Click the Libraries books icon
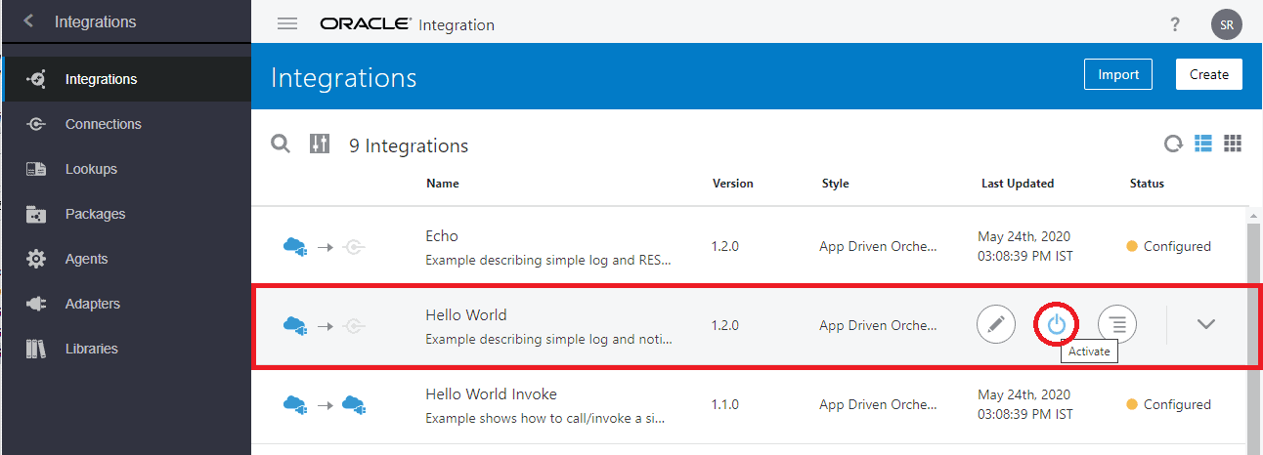 (36, 349)
